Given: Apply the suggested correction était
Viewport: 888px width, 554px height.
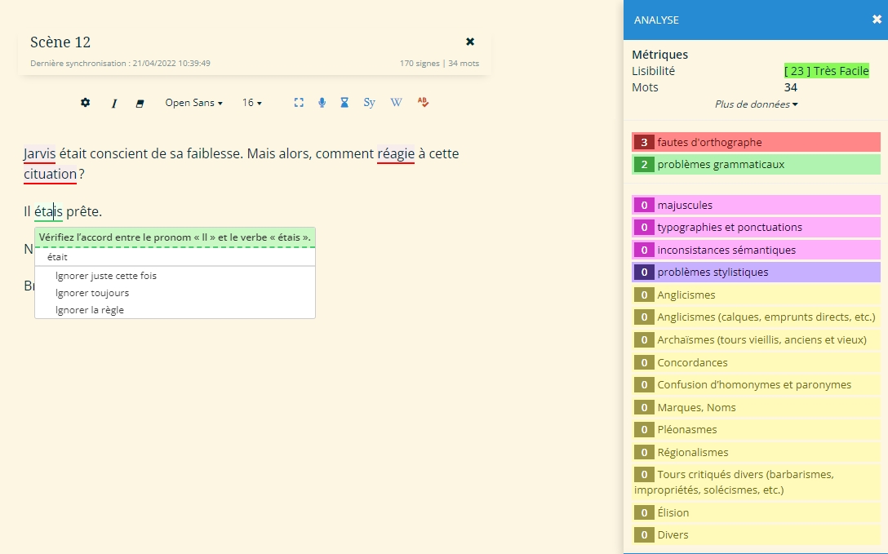Looking at the screenshot, I should [58, 256].
